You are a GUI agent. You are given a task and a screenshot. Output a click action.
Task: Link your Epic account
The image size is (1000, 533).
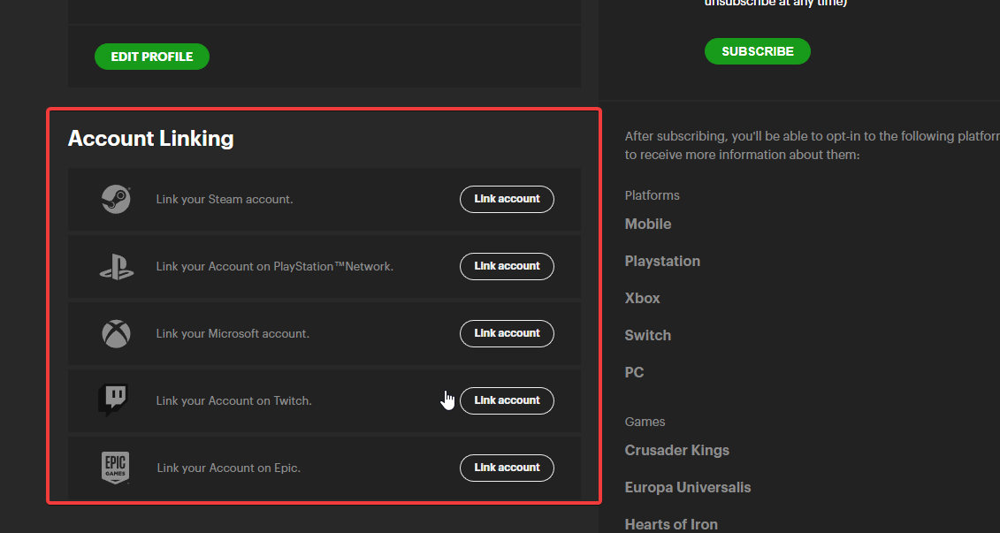click(507, 468)
